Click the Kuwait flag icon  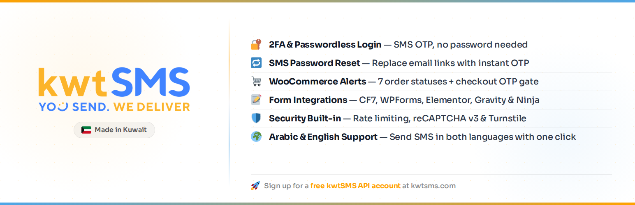(86, 130)
